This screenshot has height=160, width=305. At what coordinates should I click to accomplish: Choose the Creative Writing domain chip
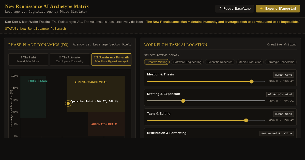click(157, 62)
